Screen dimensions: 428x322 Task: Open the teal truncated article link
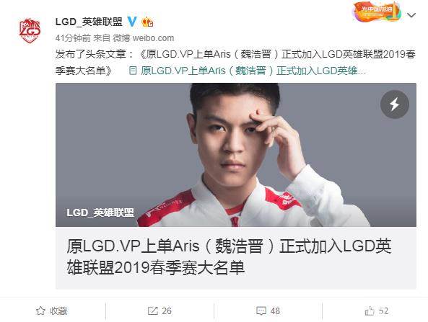(x=253, y=71)
